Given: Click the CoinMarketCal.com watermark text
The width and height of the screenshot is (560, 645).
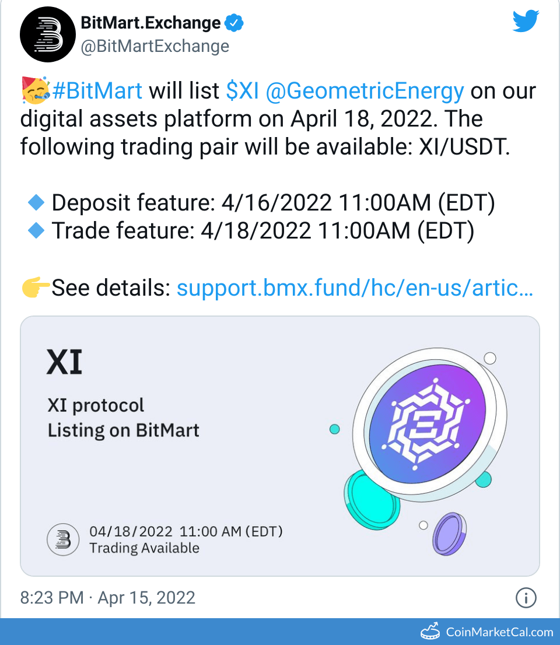Looking at the screenshot, I should point(499,632).
